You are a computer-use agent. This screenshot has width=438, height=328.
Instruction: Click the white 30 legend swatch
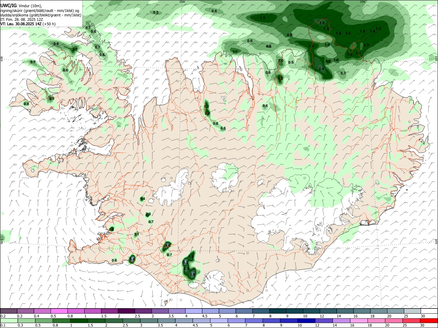point(429,311)
